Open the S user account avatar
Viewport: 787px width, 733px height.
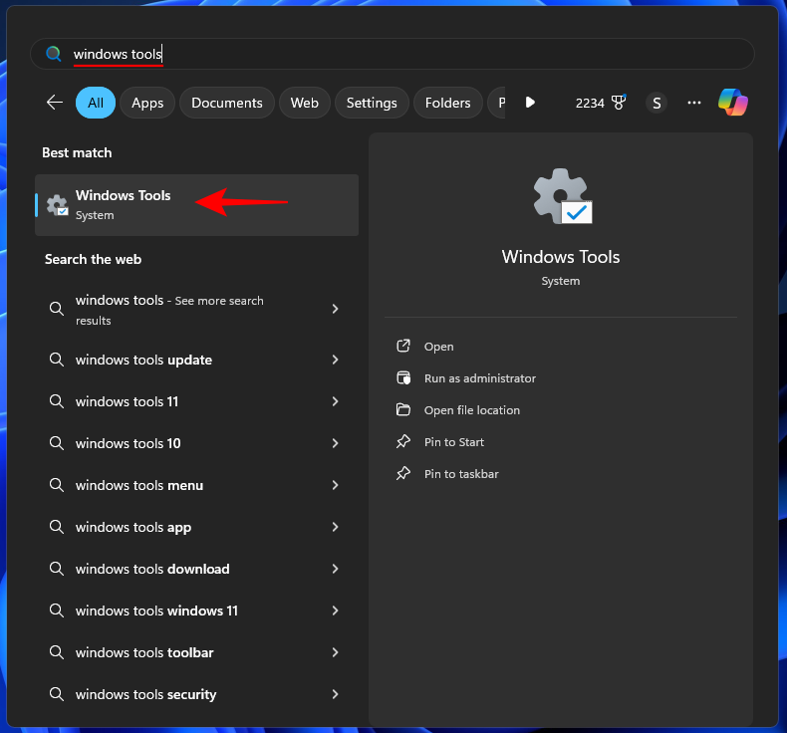[x=656, y=103]
